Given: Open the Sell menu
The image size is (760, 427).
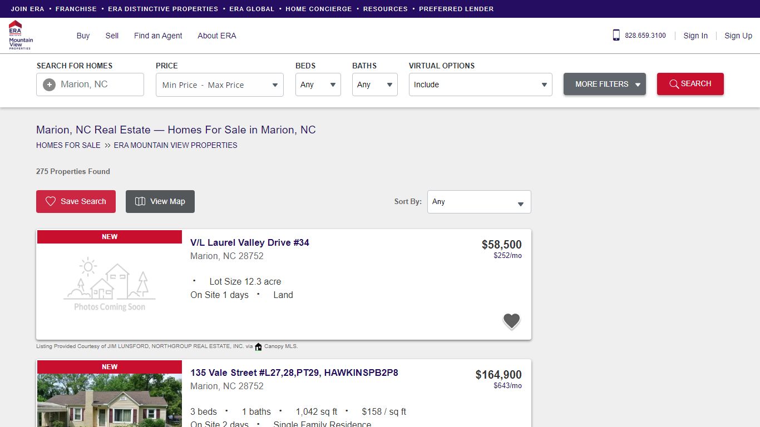Looking at the screenshot, I should tap(112, 36).
